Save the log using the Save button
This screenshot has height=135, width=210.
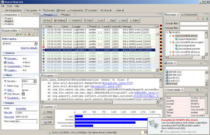[122, 20]
